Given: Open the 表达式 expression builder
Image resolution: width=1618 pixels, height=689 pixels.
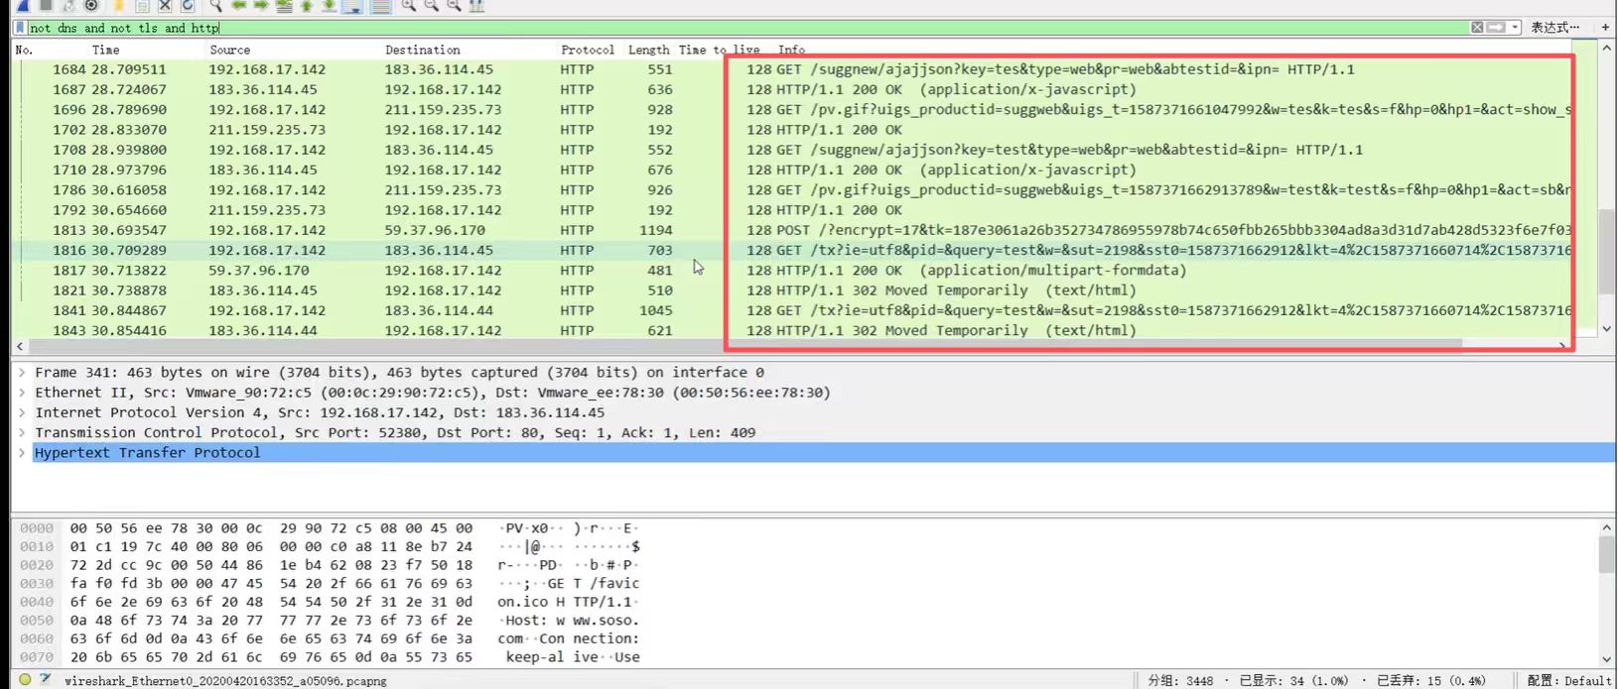Looking at the screenshot, I should click(x=1554, y=28).
